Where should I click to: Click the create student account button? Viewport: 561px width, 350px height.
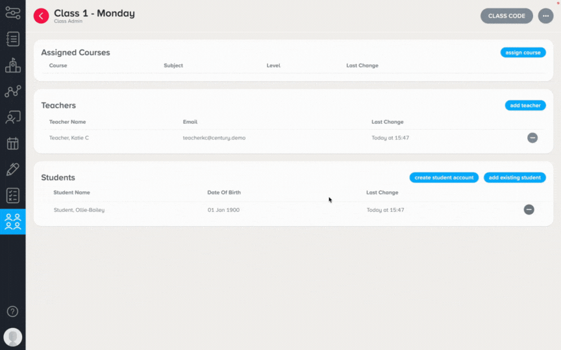point(443,178)
